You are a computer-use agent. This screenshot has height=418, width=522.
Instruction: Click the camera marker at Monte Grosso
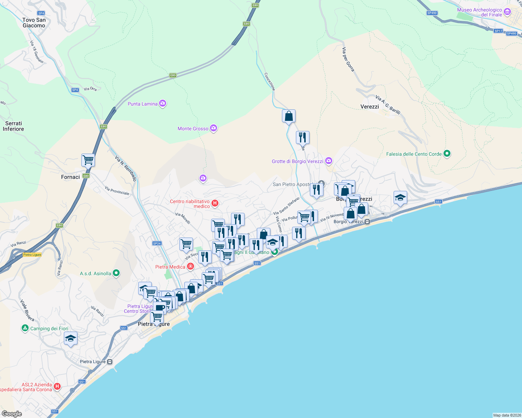click(x=213, y=128)
